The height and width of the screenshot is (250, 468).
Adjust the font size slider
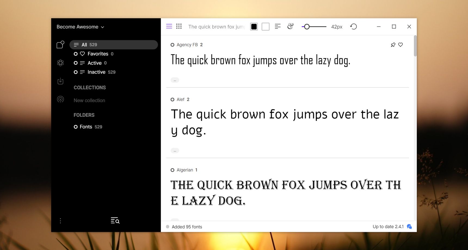click(x=314, y=27)
